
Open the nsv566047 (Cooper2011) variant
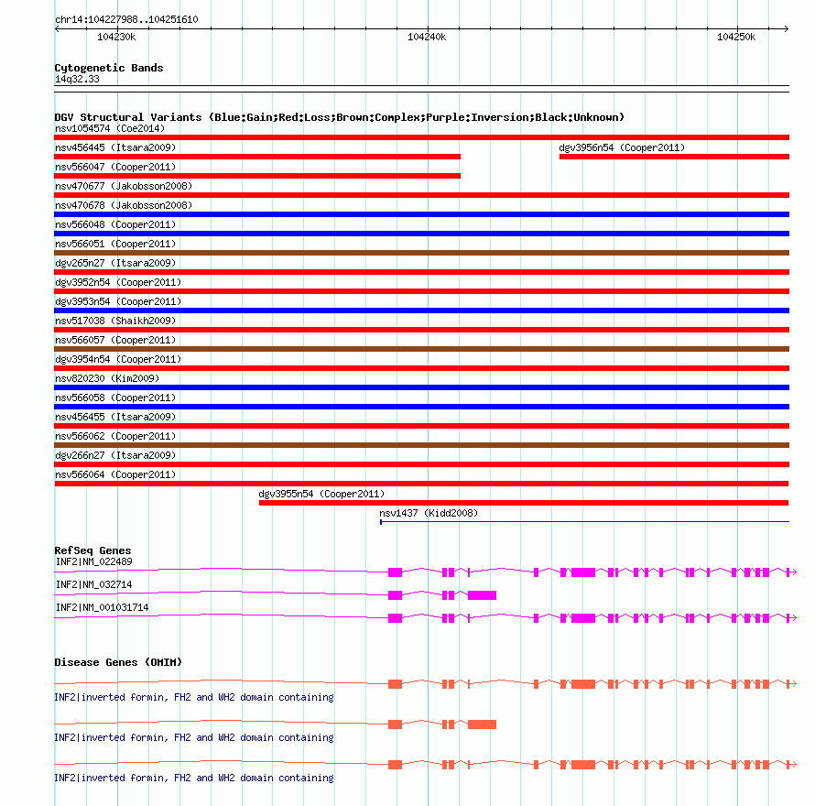pos(115,167)
